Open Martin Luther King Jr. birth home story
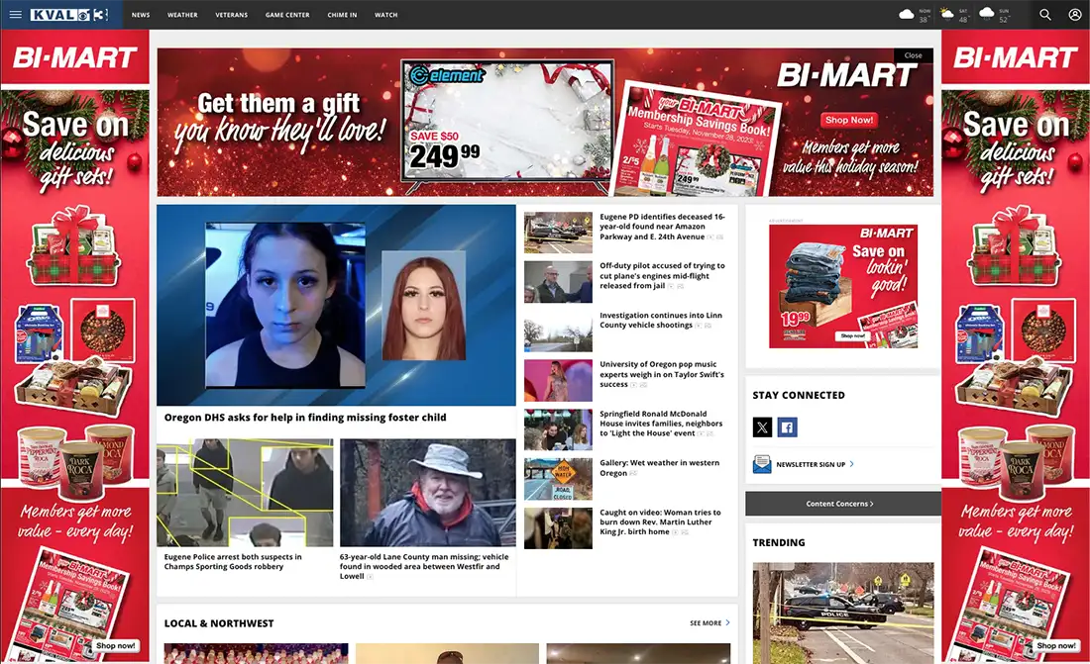 tap(660, 522)
